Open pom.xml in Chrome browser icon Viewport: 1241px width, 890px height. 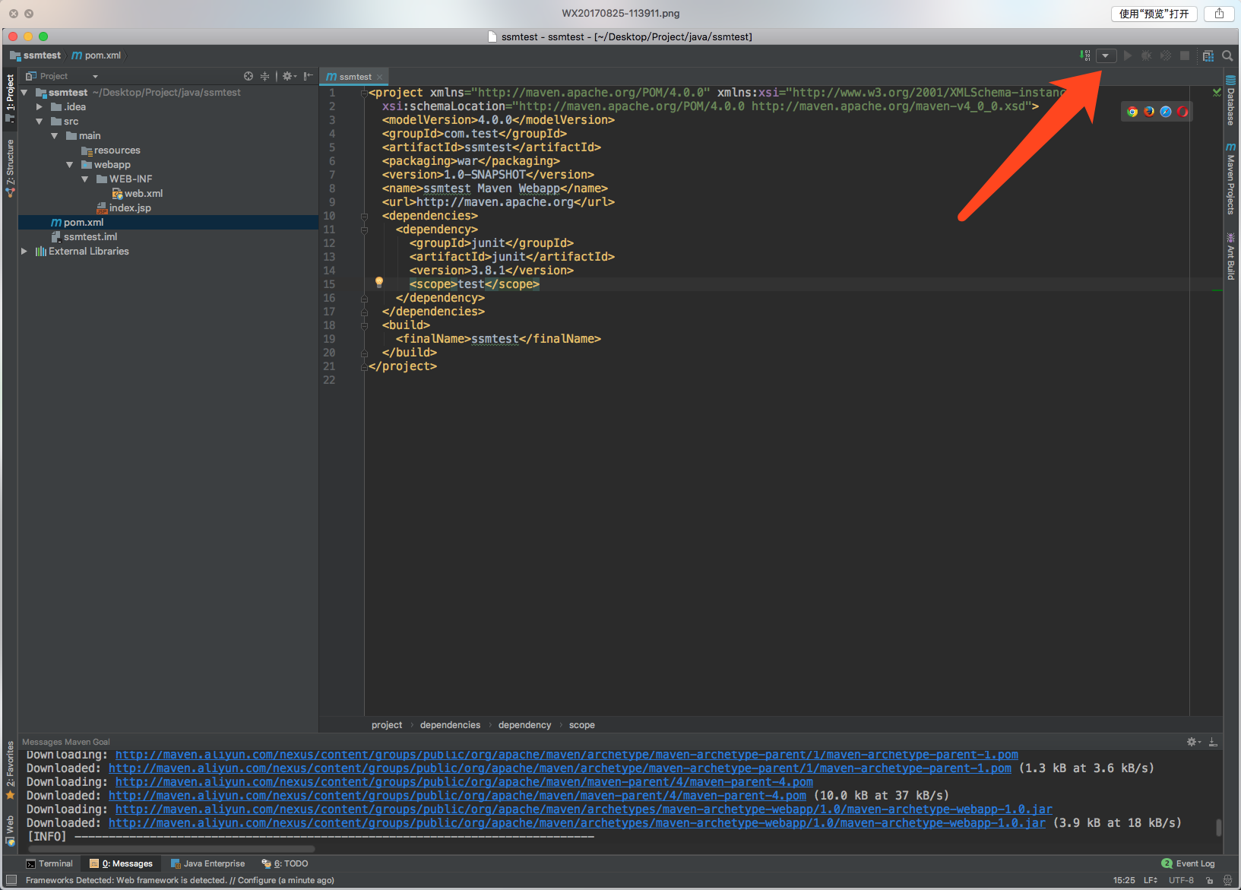[1132, 112]
